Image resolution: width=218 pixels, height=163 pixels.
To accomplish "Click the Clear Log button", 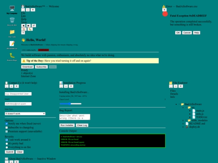I will point(82,125).
